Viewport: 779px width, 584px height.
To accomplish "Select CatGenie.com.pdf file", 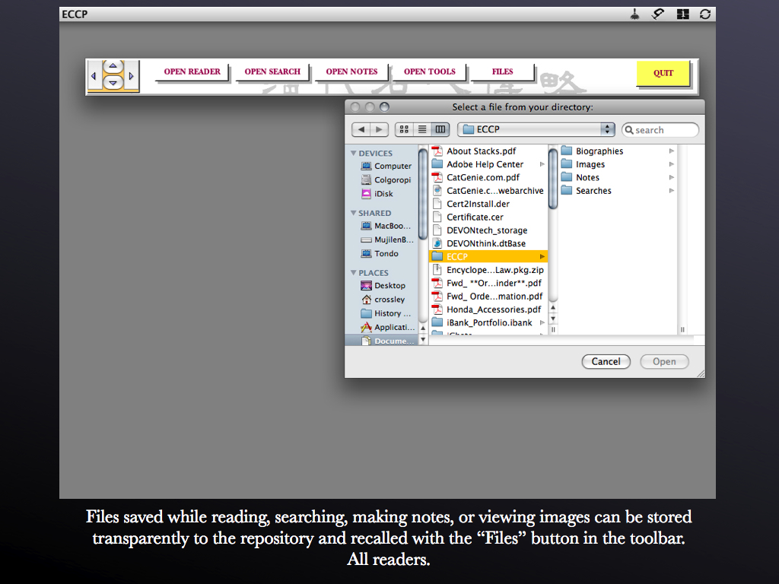I will coord(489,177).
